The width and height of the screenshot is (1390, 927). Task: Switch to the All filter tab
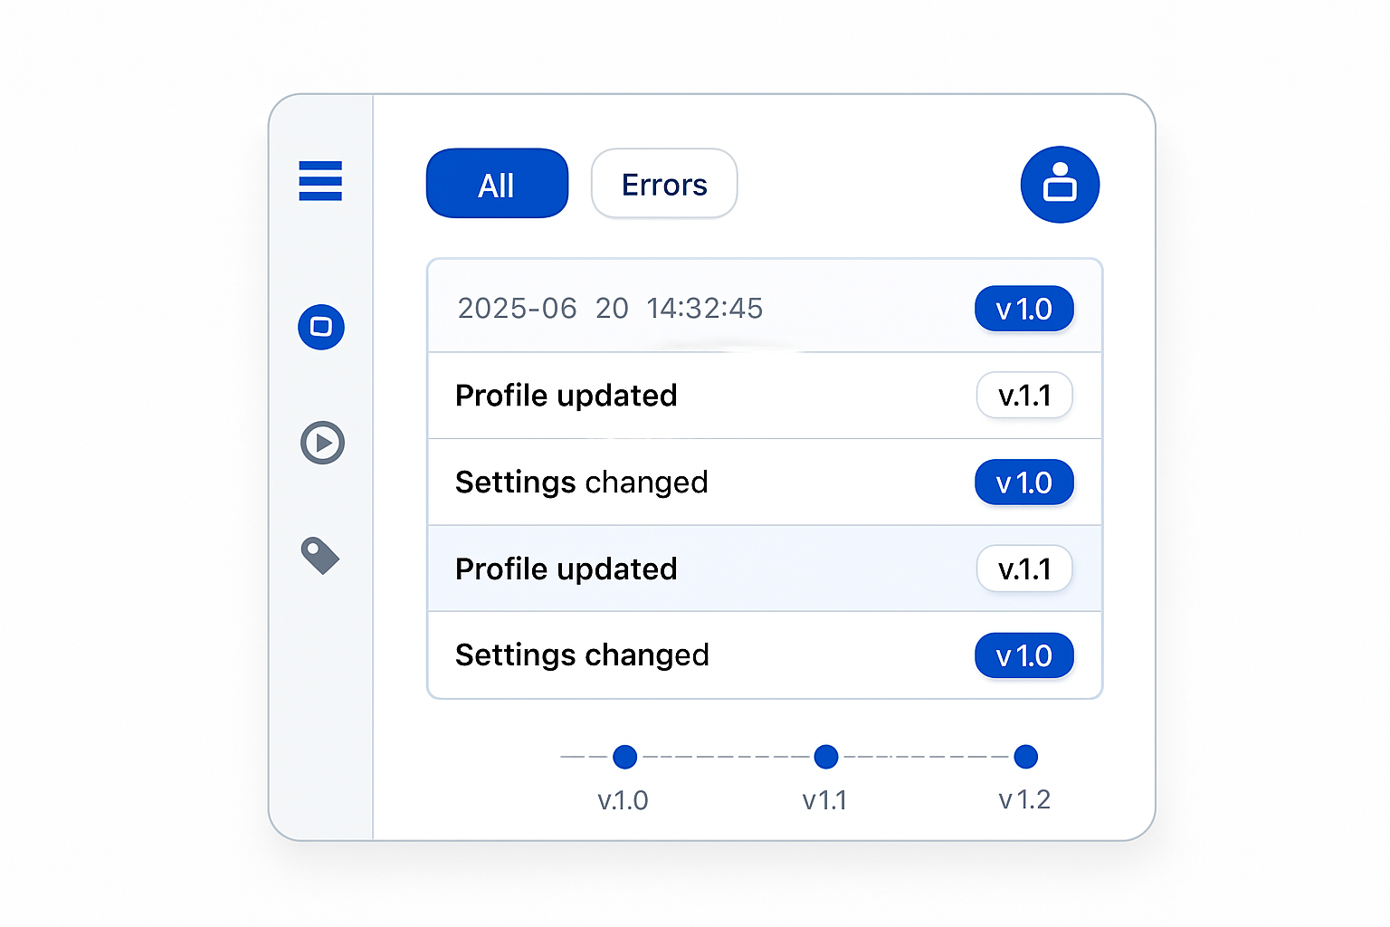pos(497,184)
